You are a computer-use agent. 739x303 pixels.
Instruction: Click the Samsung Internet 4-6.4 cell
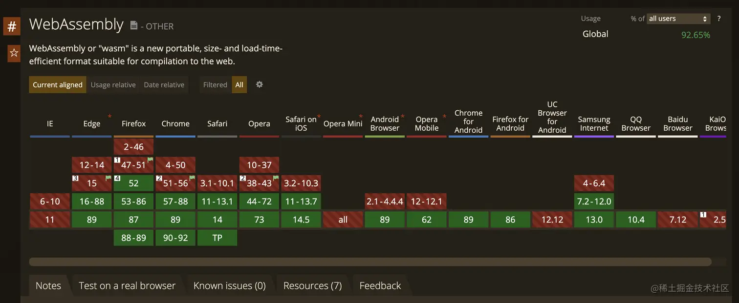[x=594, y=183]
